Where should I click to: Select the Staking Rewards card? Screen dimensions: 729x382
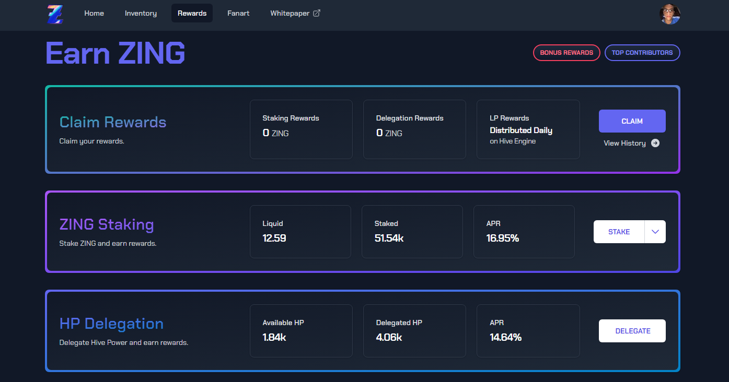(301, 129)
